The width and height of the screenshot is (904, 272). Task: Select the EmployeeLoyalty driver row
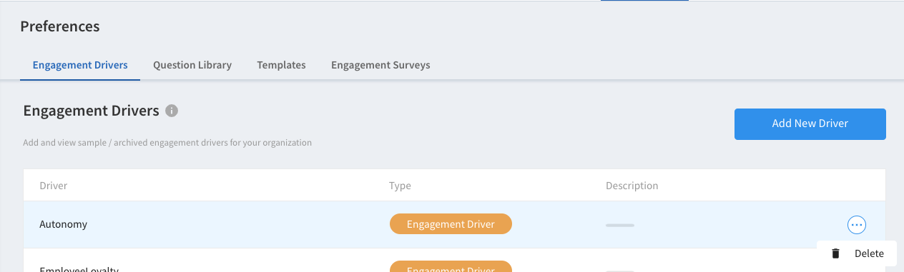pos(454,261)
